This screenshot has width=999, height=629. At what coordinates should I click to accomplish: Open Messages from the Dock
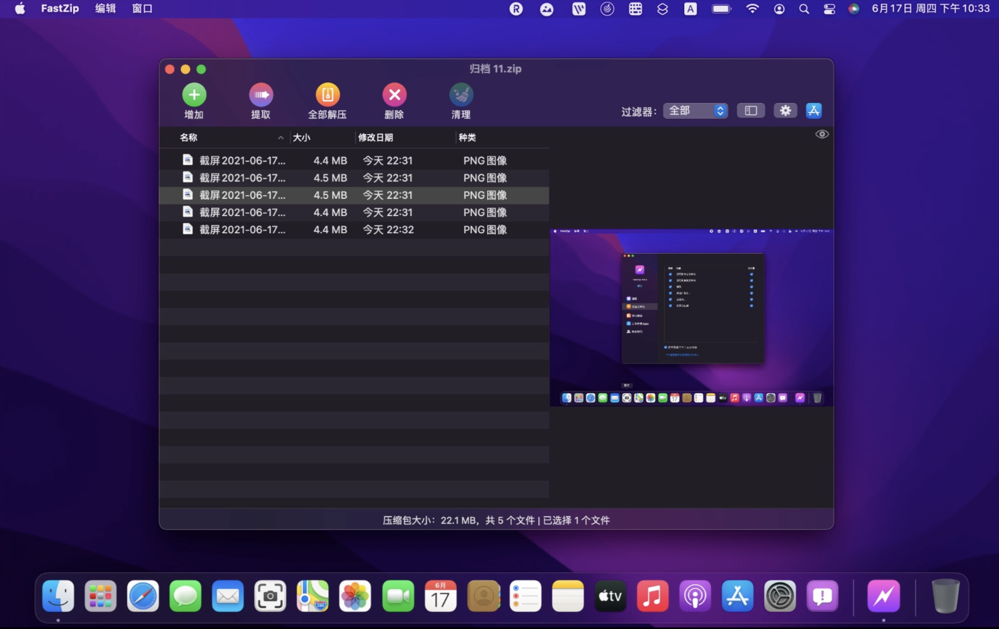coord(186,596)
